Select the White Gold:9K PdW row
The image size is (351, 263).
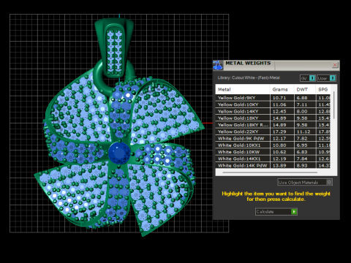coord(273,138)
